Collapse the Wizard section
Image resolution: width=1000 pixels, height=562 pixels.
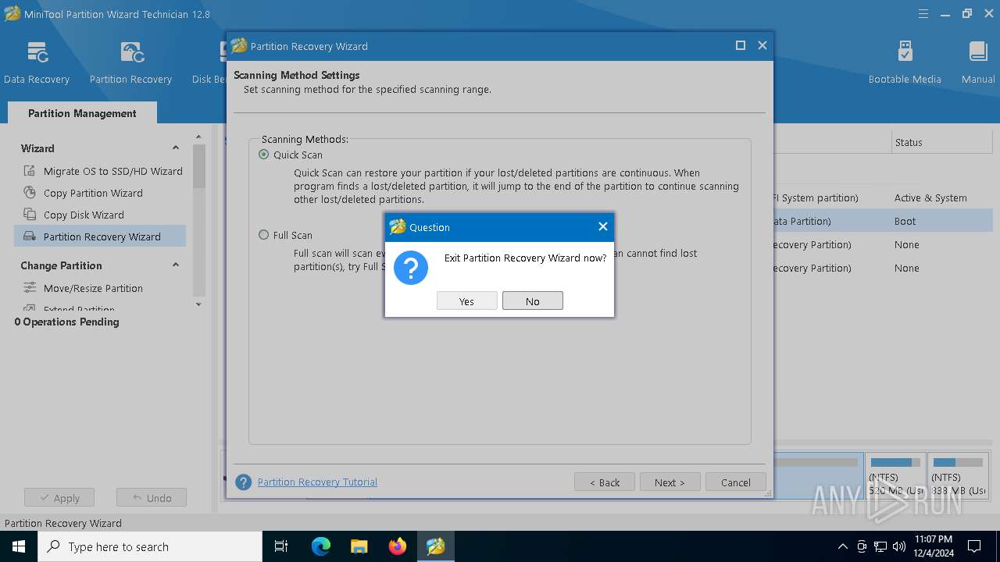pos(176,148)
